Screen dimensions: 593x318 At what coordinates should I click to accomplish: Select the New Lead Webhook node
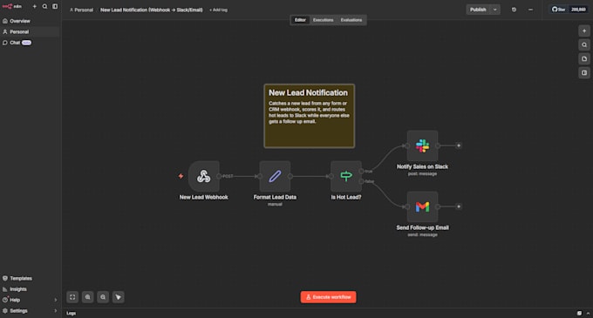[x=203, y=176]
